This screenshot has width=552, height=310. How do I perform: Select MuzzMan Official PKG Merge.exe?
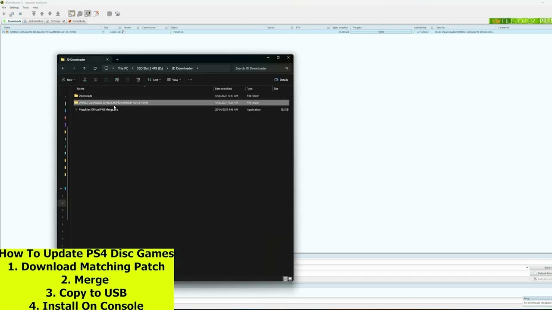pos(181,109)
